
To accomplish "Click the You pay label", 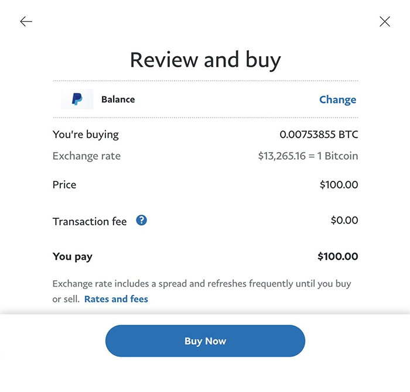I will [73, 256].
